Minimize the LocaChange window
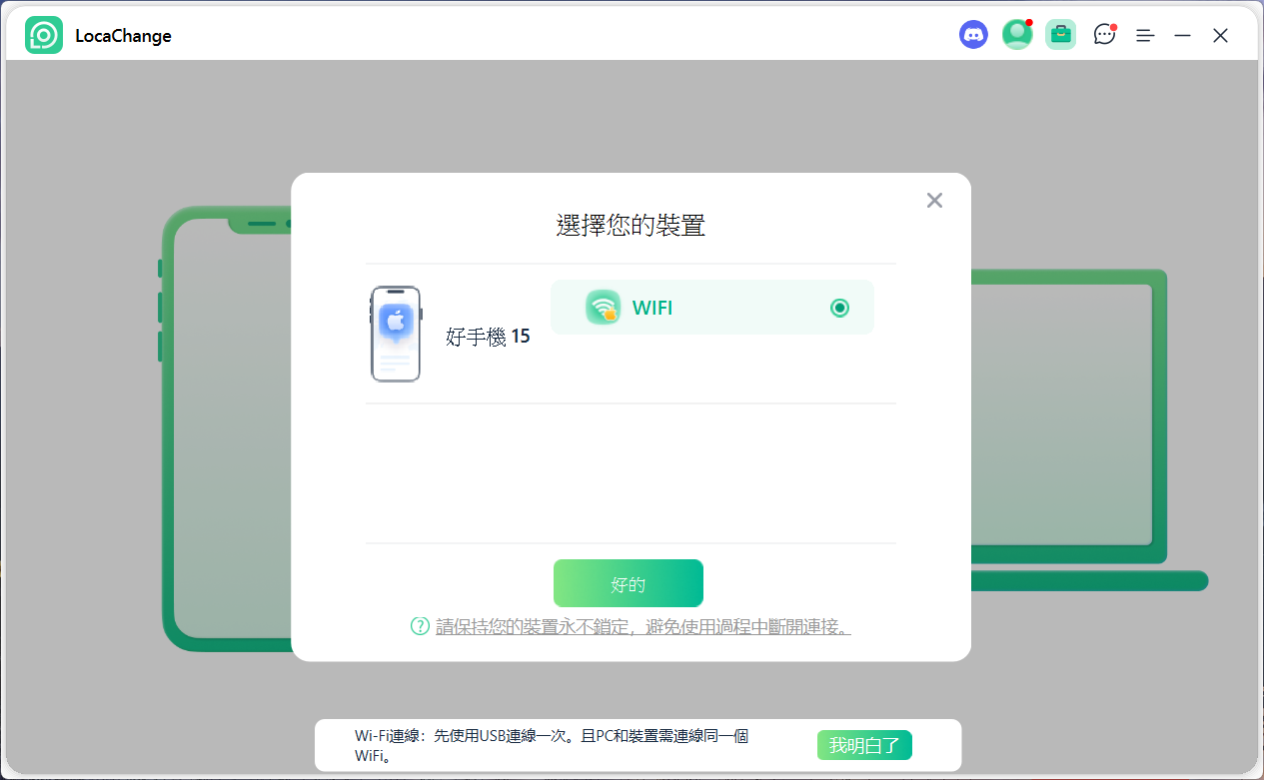This screenshot has width=1264, height=780. point(1182,35)
